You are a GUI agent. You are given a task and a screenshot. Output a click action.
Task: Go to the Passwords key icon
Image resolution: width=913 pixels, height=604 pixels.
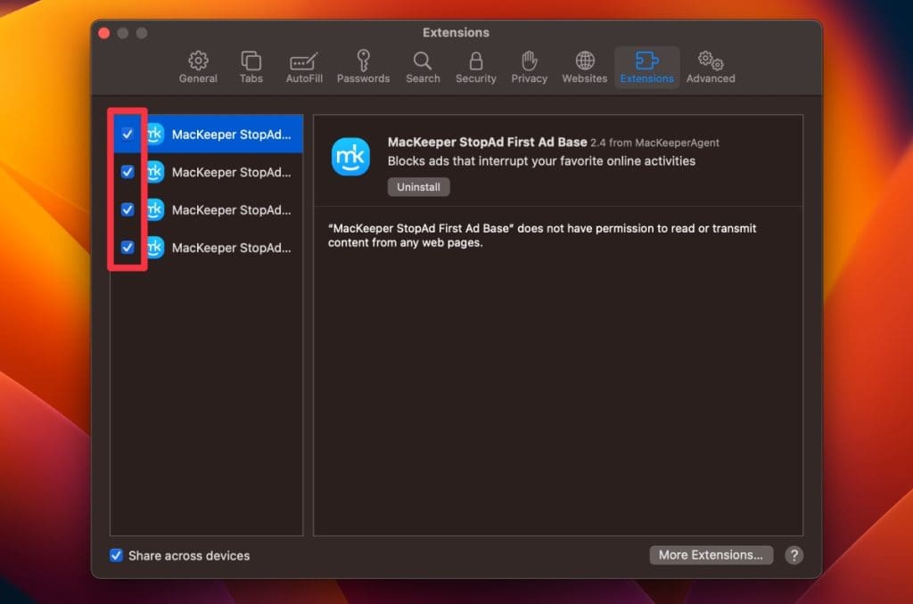click(363, 68)
